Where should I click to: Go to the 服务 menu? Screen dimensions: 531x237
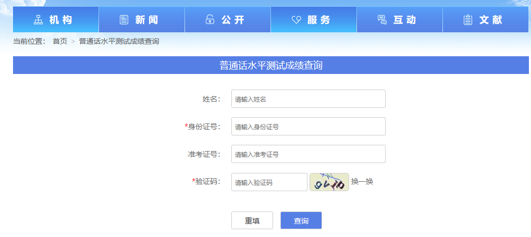(314, 20)
